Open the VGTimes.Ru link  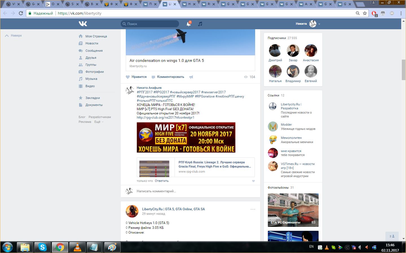[298, 166]
